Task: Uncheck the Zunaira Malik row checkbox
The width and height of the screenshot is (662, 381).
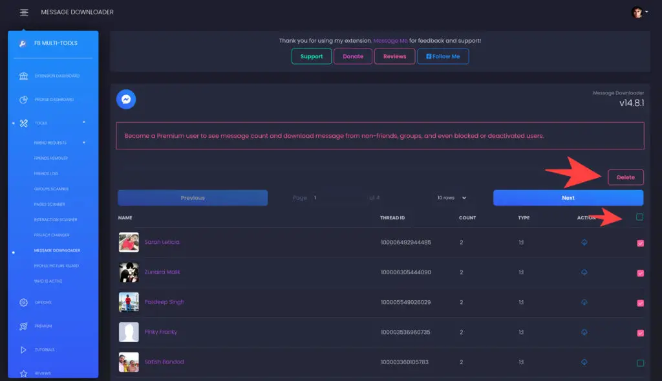Action: pos(641,273)
